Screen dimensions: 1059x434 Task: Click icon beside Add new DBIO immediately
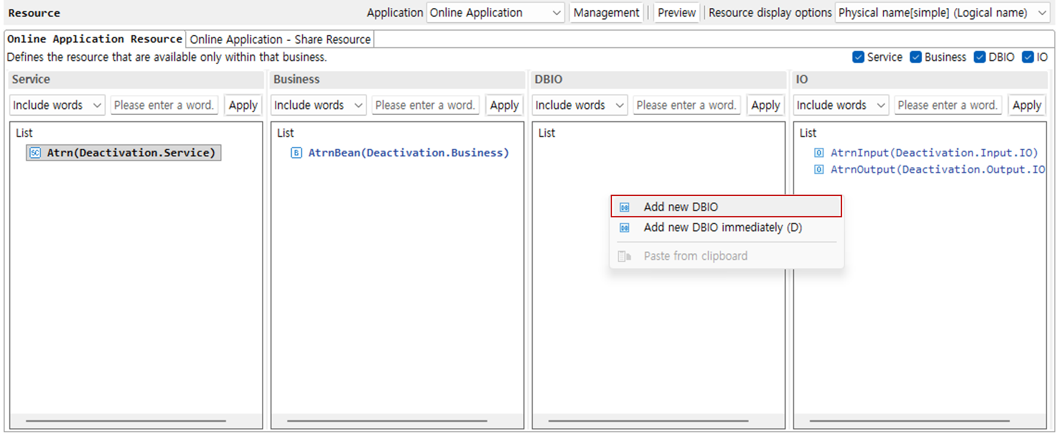(x=624, y=228)
